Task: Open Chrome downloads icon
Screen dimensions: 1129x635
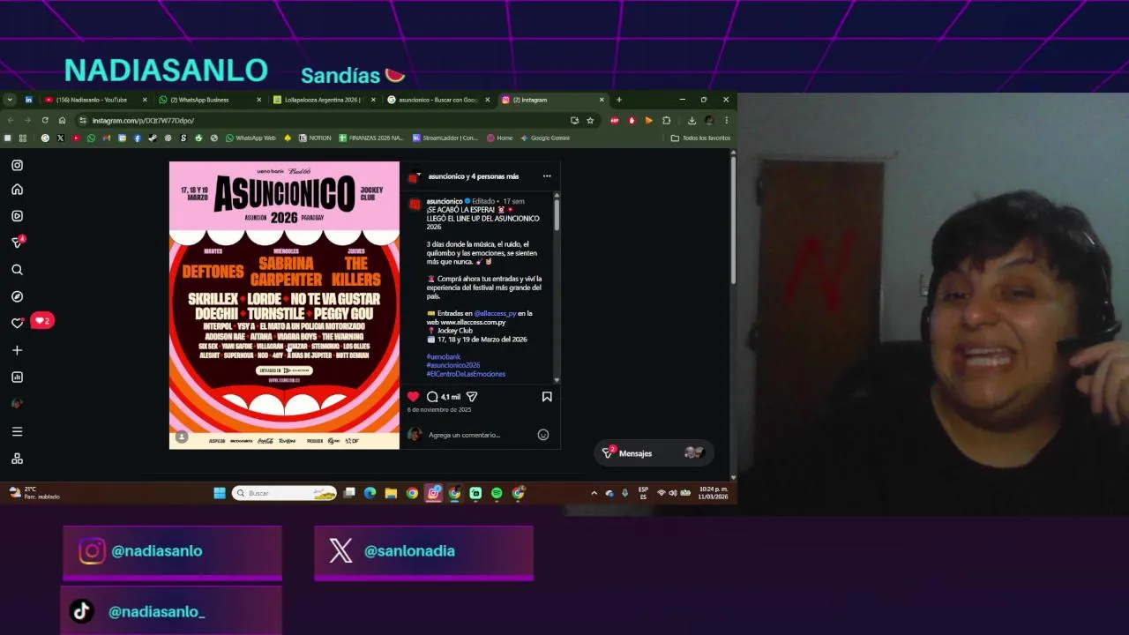Action: [692, 120]
